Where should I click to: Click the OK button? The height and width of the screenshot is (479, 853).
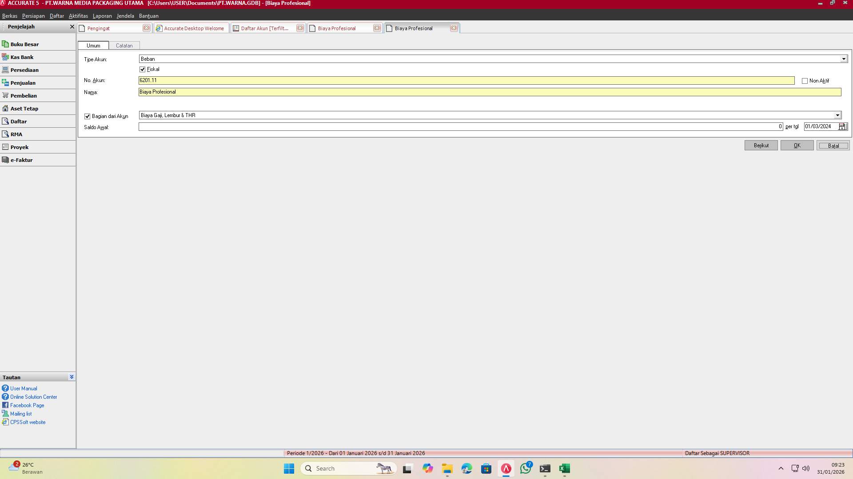coord(797,145)
